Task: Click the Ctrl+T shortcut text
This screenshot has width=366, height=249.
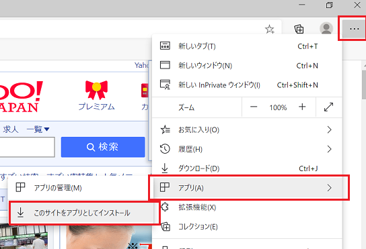Action: (x=307, y=46)
